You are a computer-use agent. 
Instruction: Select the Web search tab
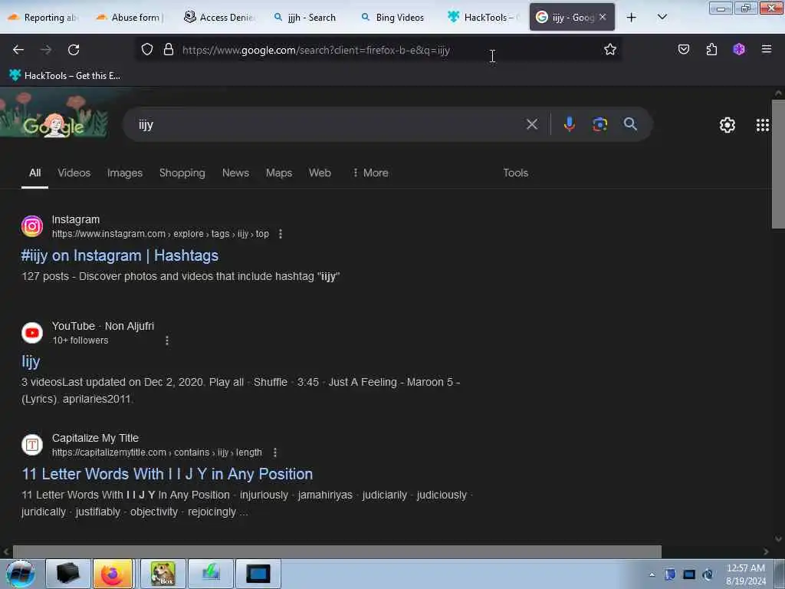[320, 173]
